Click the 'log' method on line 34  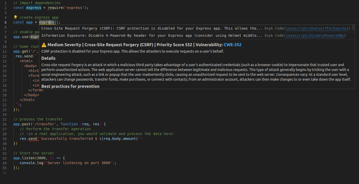point(40,163)
